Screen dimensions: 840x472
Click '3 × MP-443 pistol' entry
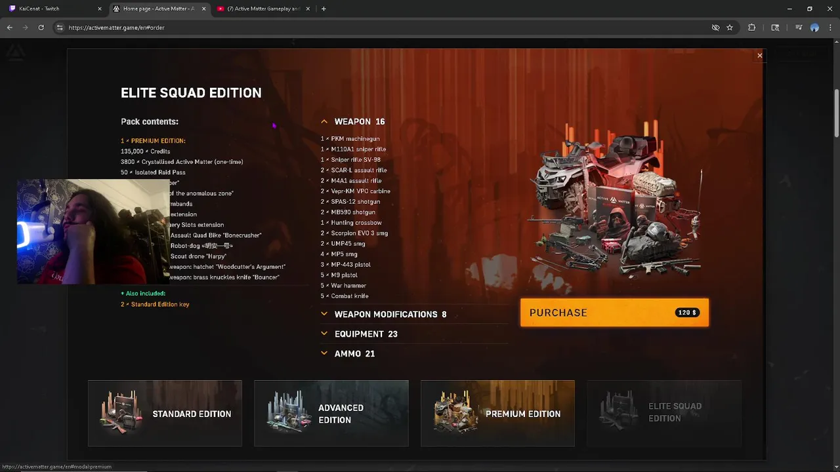tap(346, 265)
